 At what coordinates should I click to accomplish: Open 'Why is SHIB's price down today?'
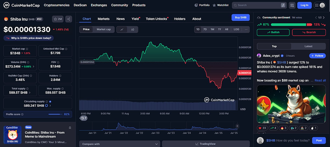[29, 38]
